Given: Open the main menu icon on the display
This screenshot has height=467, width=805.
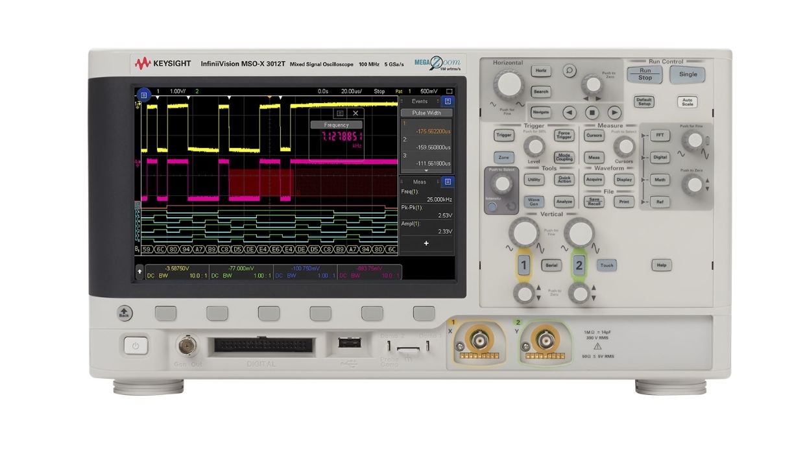Looking at the screenshot, I should pyautogui.click(x=143, y=95).
